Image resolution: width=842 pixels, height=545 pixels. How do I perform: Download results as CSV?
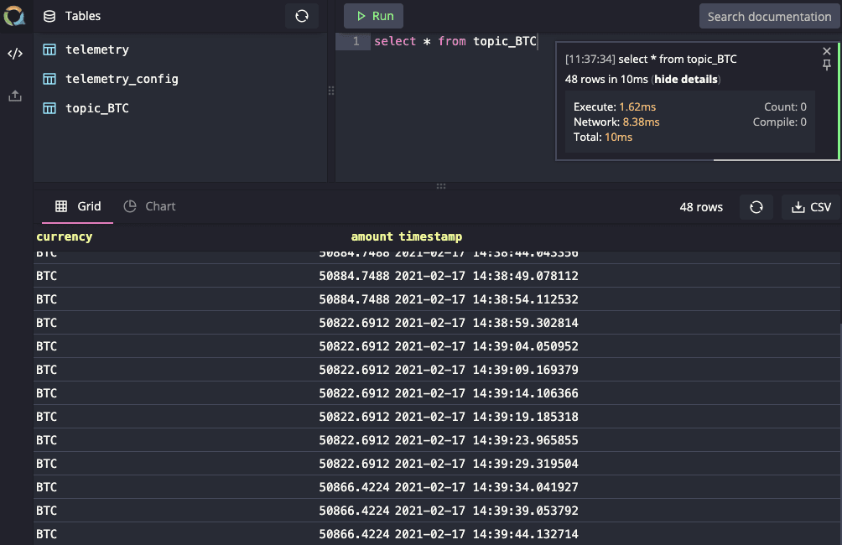coord(811,207)
